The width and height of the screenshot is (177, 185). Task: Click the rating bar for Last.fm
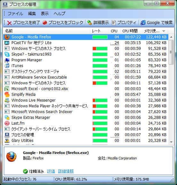coord(100,123)
